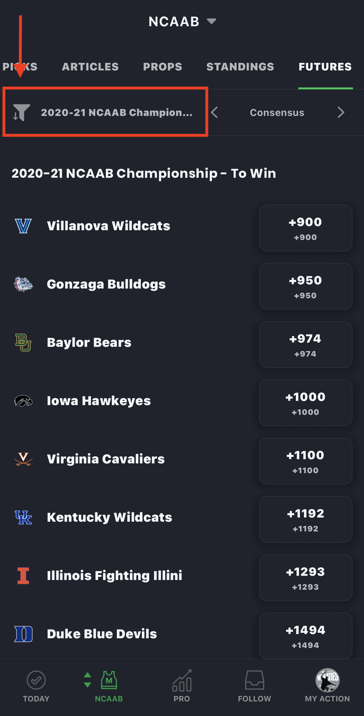Go to next sportsbook with right chevron
The height and width of the screenshot is (716, 364).
(341, 112)
